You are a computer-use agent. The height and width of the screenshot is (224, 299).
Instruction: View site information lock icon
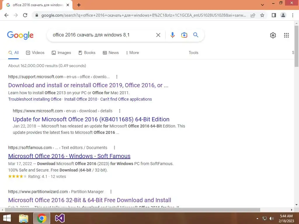[37, 15]
